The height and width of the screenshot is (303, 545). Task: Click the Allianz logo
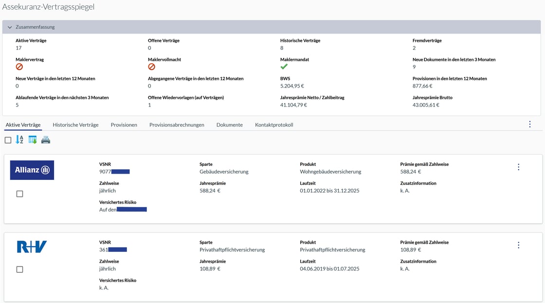[32, 170]
